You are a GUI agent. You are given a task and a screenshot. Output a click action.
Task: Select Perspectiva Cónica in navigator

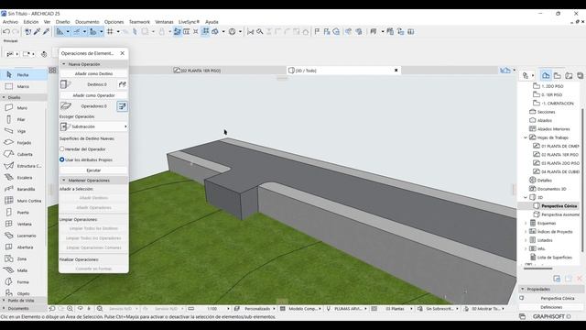pos(559,205)
